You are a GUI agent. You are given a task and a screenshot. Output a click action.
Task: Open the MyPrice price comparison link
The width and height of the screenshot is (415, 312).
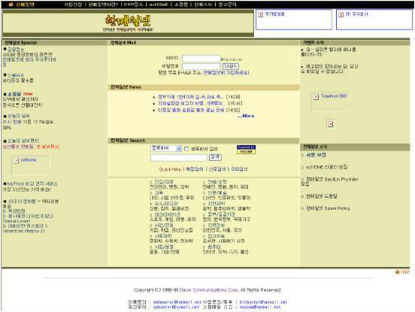click(x=32, y=184)
